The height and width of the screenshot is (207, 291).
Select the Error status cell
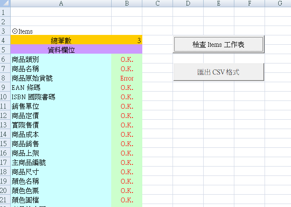(127, 78)
